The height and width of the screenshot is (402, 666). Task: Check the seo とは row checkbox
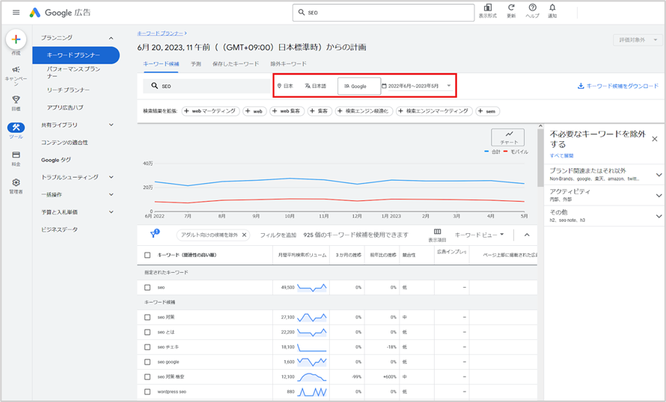click(x=147, y=332)
